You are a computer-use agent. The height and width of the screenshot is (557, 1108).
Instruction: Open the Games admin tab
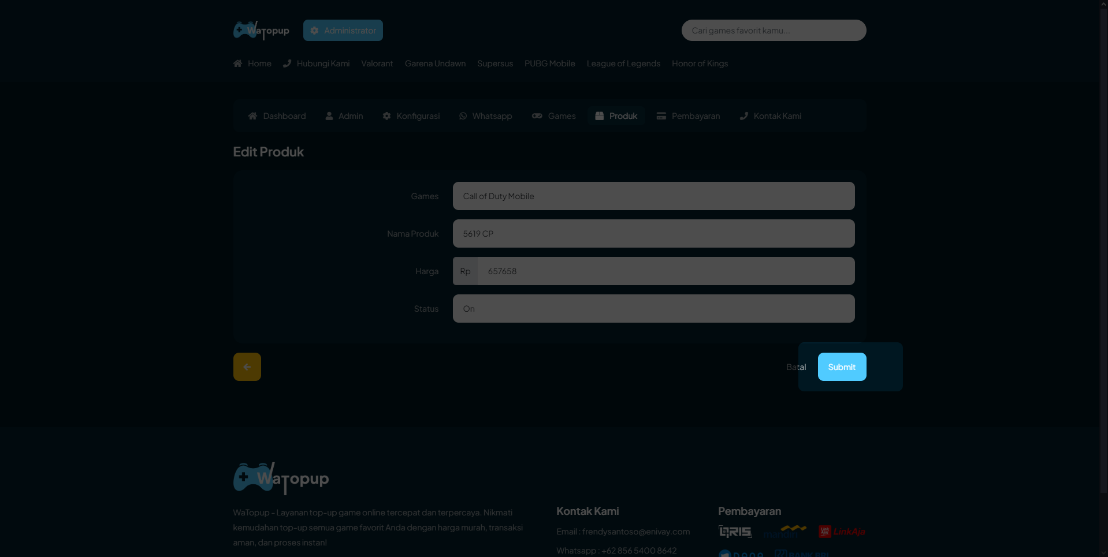554,116
